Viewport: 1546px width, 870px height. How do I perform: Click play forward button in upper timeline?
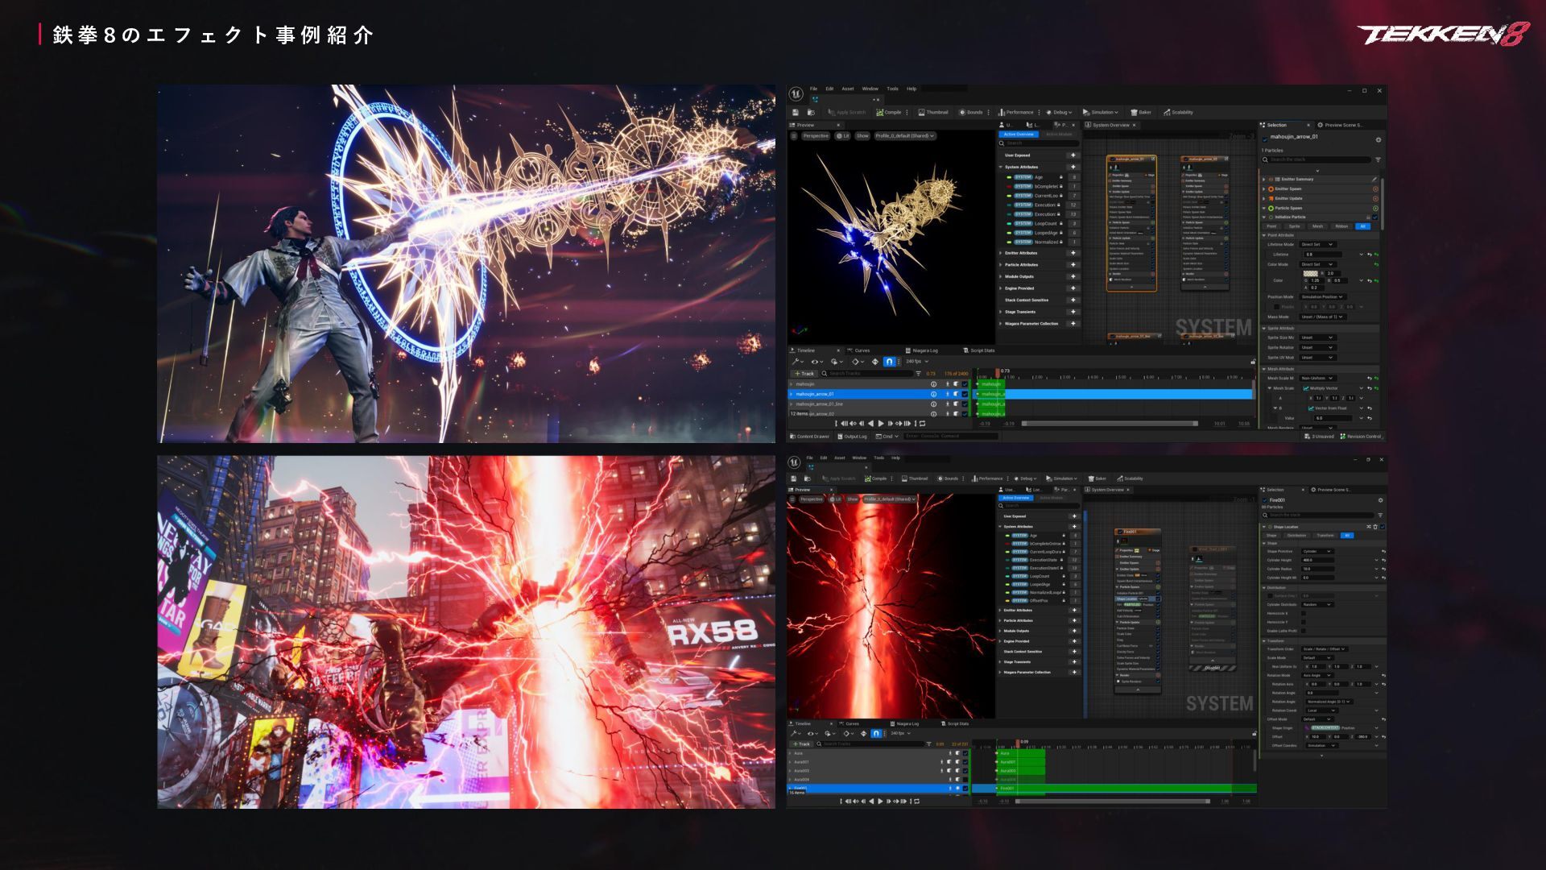(881, 424)
